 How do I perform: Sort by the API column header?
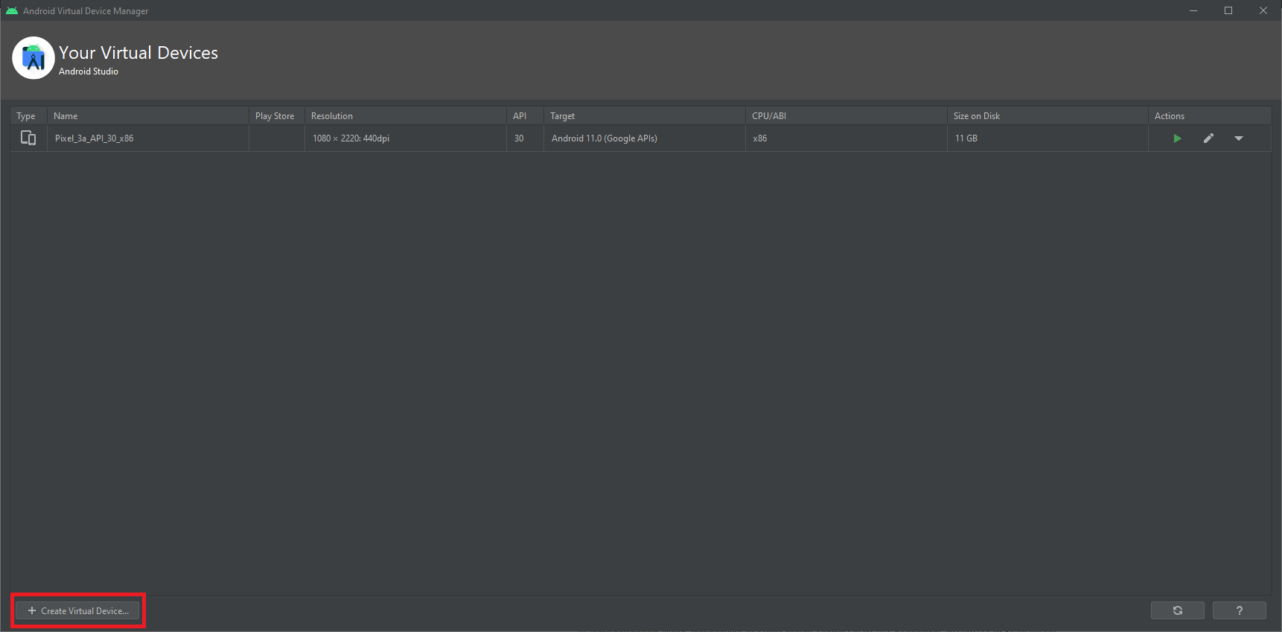(526, 116)
